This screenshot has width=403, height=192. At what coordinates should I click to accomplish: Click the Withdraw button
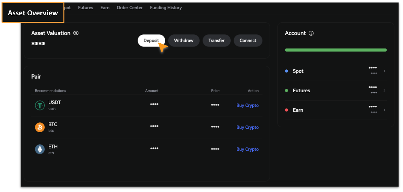point(184,41)
